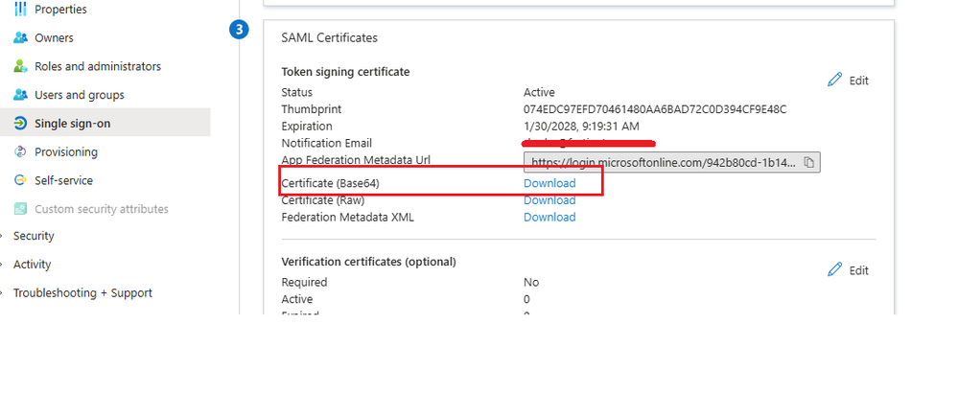Click the Users and groups icon
This screenshot has height=394, width=958.
coord(20,95)
